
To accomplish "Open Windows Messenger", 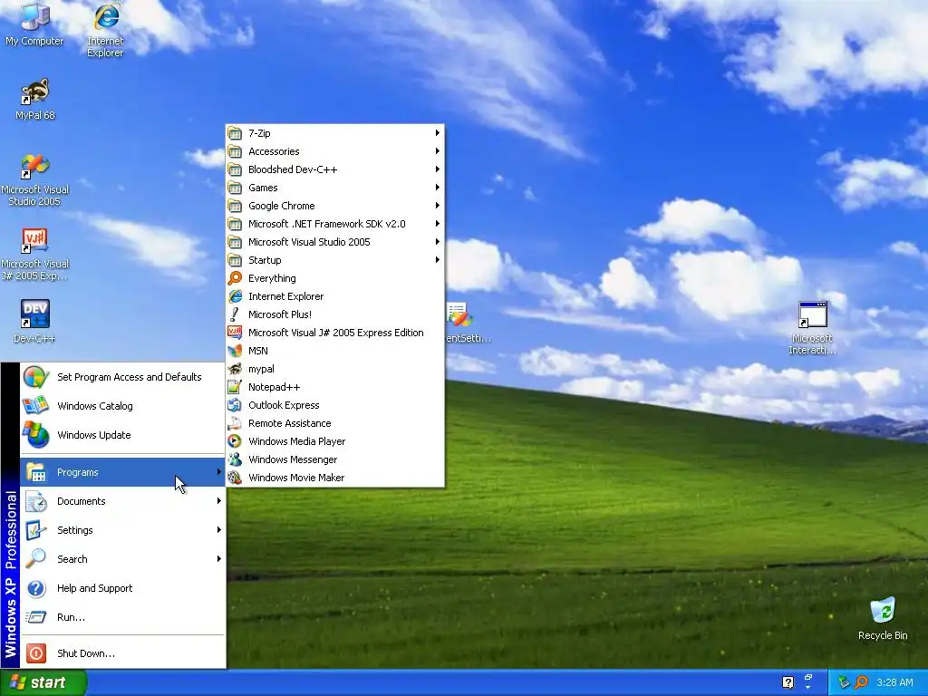I will [x=335, y=459].
